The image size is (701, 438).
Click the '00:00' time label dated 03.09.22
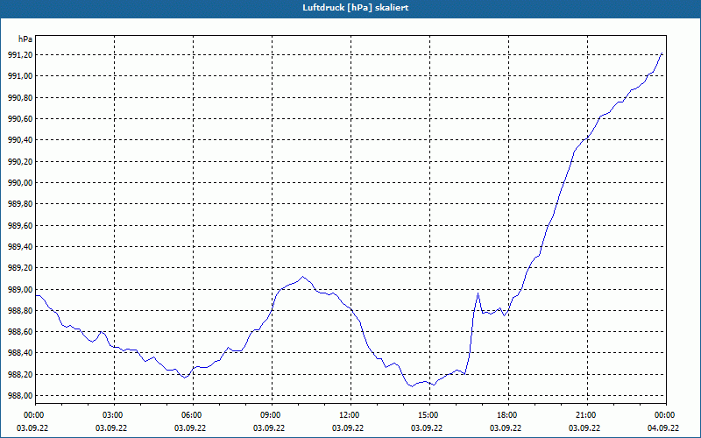pyautogui.click(x=35, y=414)
